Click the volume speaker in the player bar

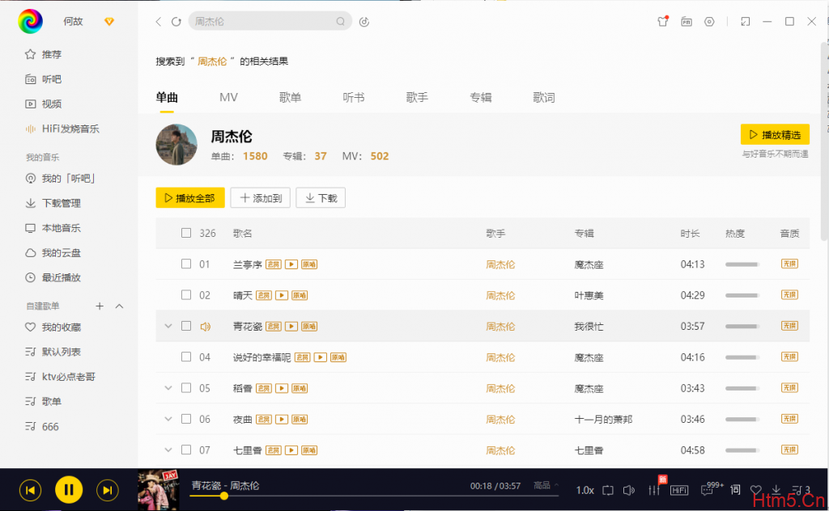click(628, 491)
